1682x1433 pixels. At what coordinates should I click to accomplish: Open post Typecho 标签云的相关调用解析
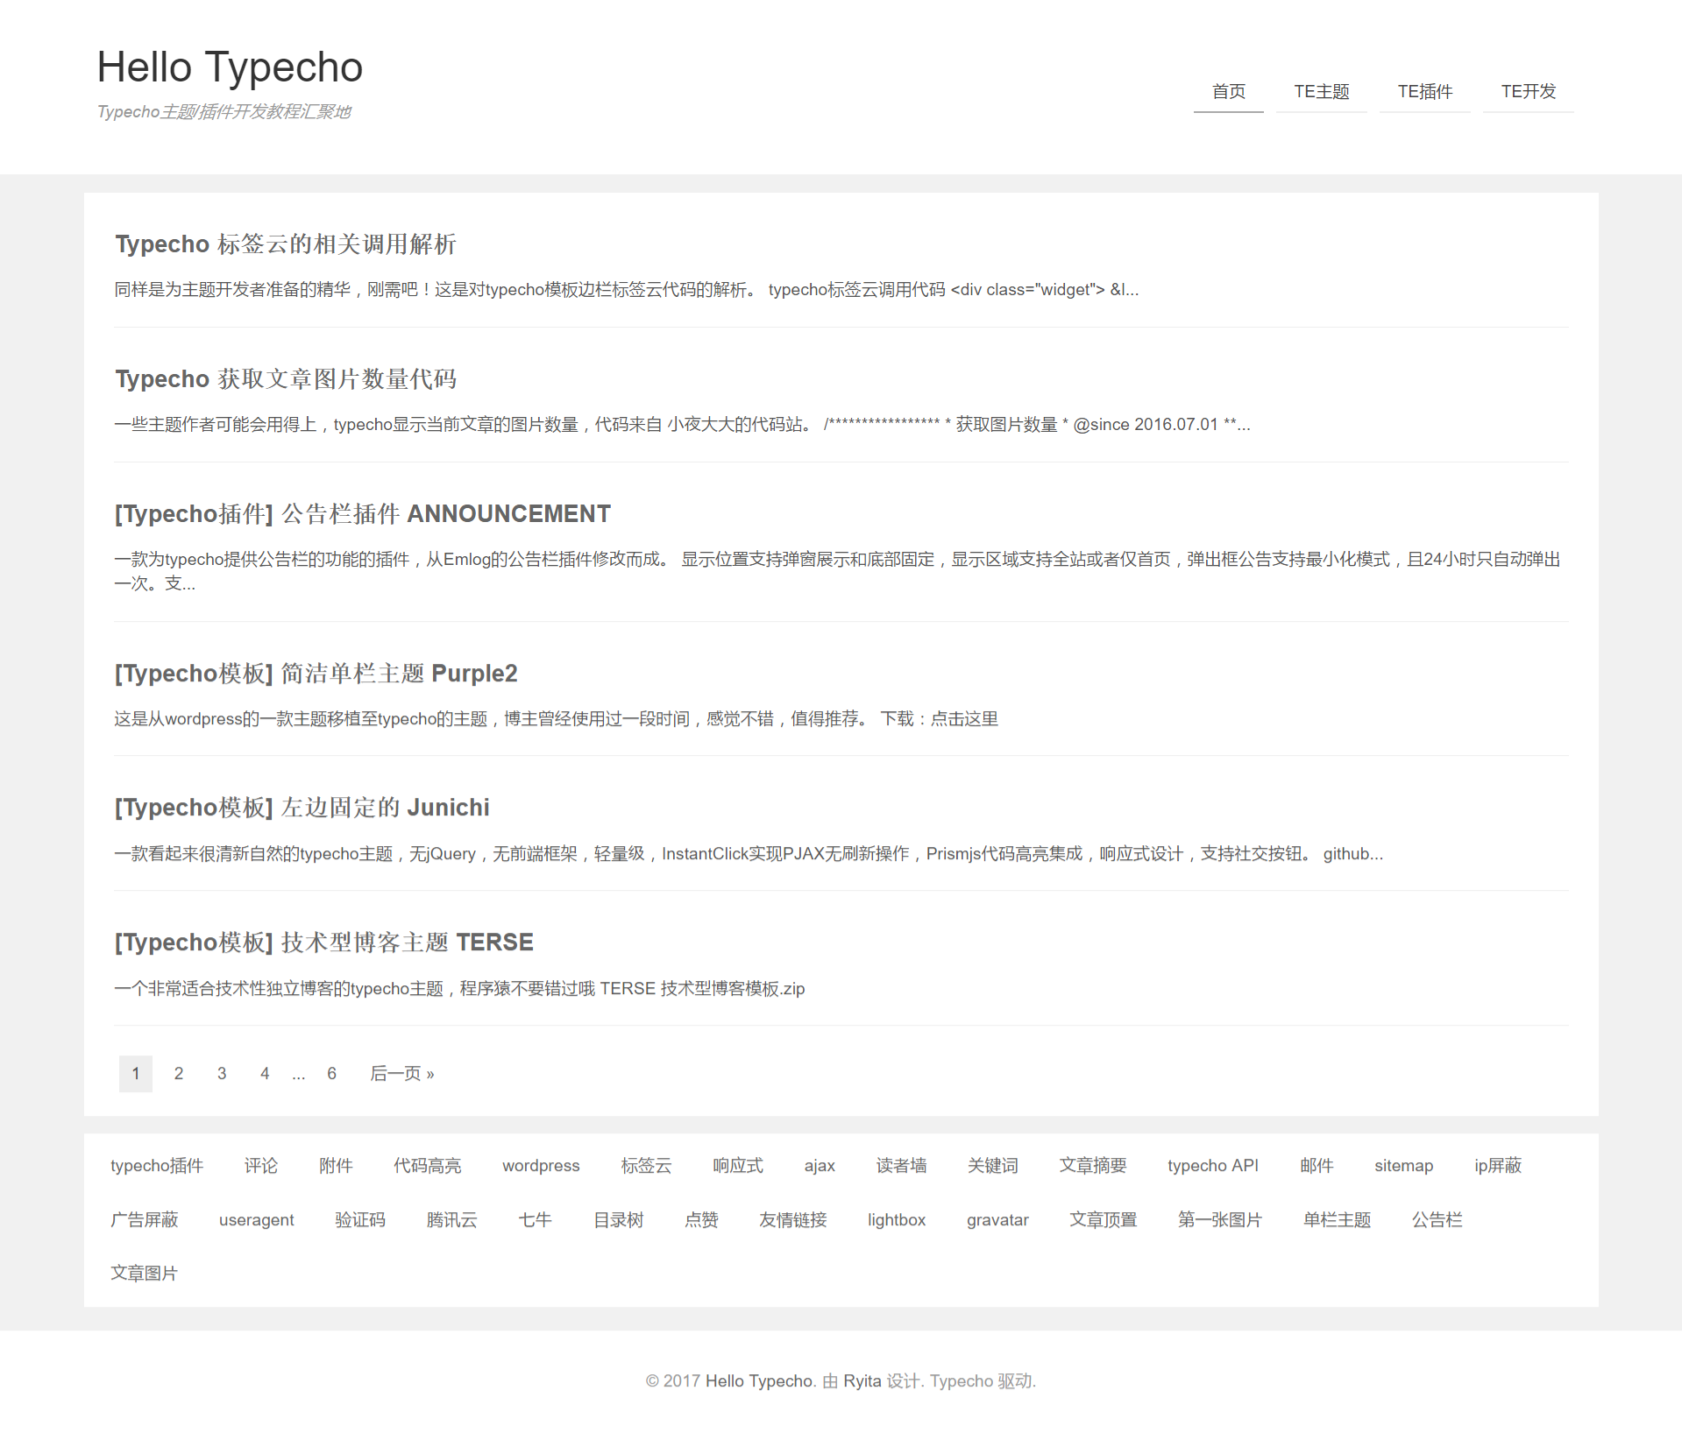(286, 244)
